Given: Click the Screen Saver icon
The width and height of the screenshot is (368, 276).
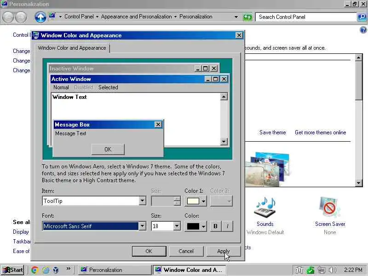Looking at the screenshot, I should click(x=330, y=207).
